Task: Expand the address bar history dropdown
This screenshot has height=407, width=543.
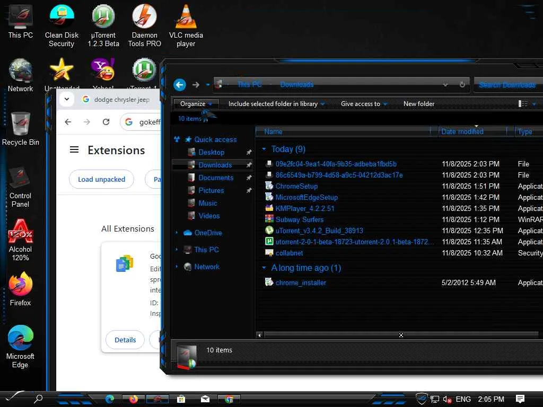Action: 445,85
